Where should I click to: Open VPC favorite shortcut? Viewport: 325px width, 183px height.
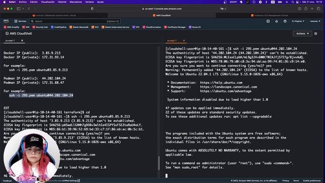pos(136,27)
